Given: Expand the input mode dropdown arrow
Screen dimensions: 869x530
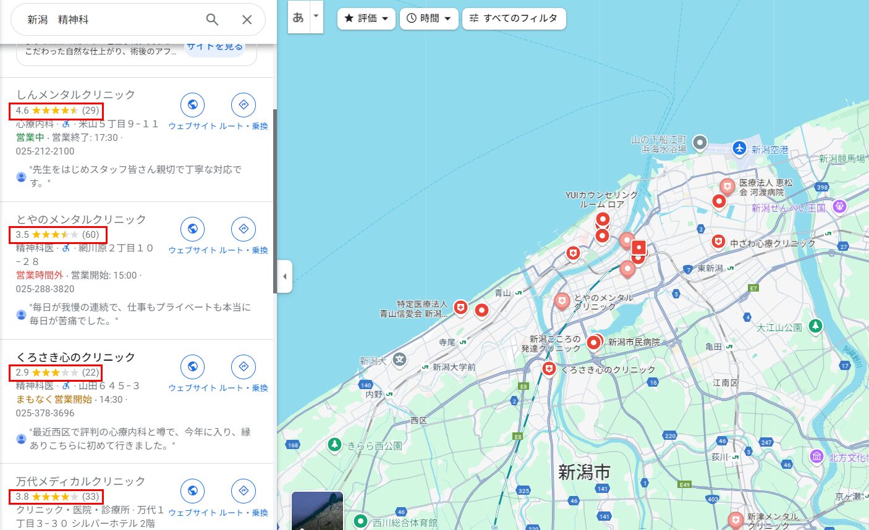Looking at the screenshot, I should 316,15.
